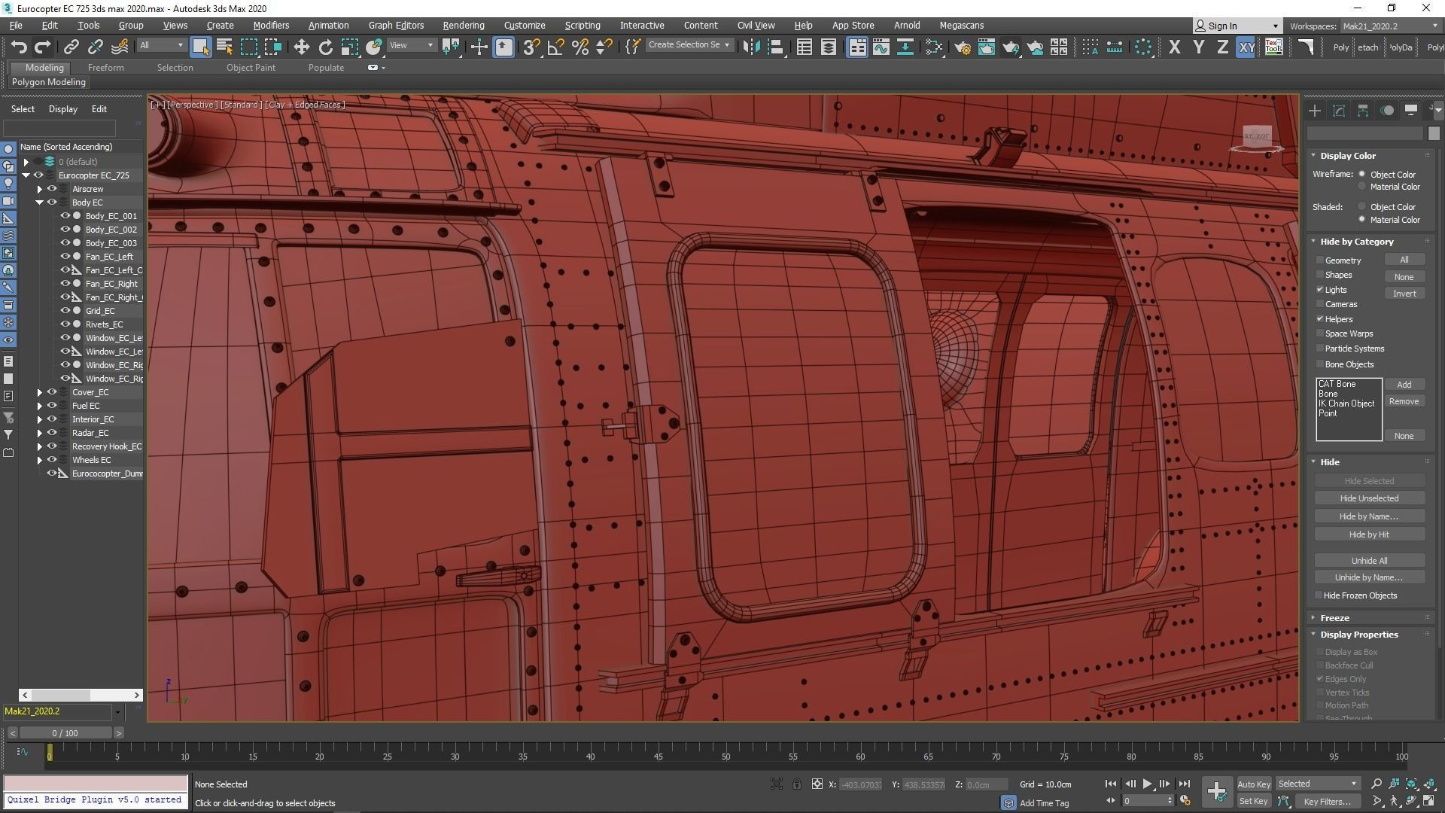Click the Unhide All button
This screenshot has width=1445, height=813.
click(x=1368, y=560)
